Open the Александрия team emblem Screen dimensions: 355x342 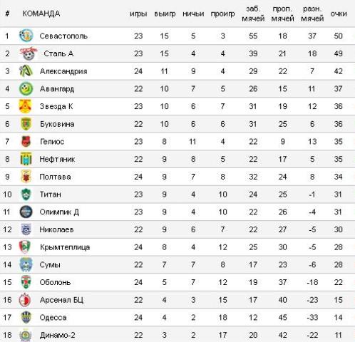coord(26,71)
